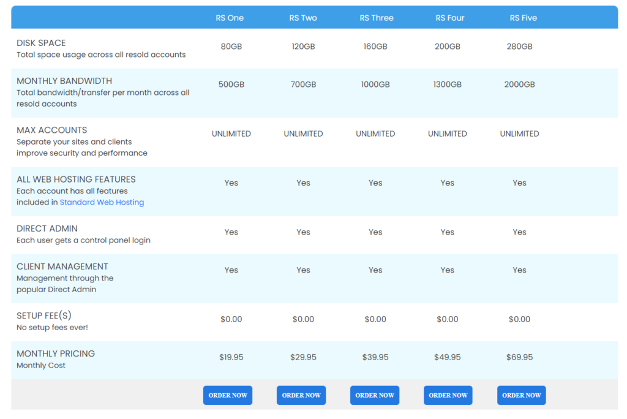Click the $49.95 monthly price
This screenshot has height=419, width=627.
pyautogui.click(x=448, y=357)
